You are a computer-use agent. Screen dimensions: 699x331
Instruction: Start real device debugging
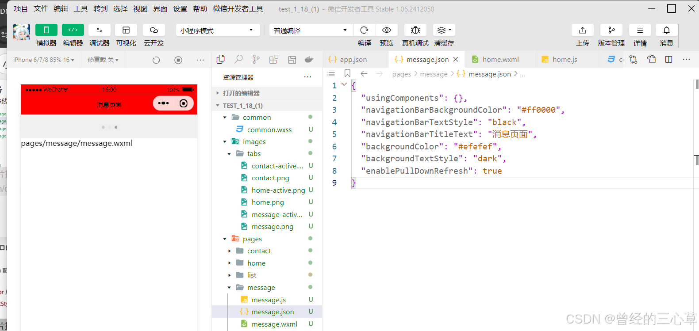click(x=415, y=30)
